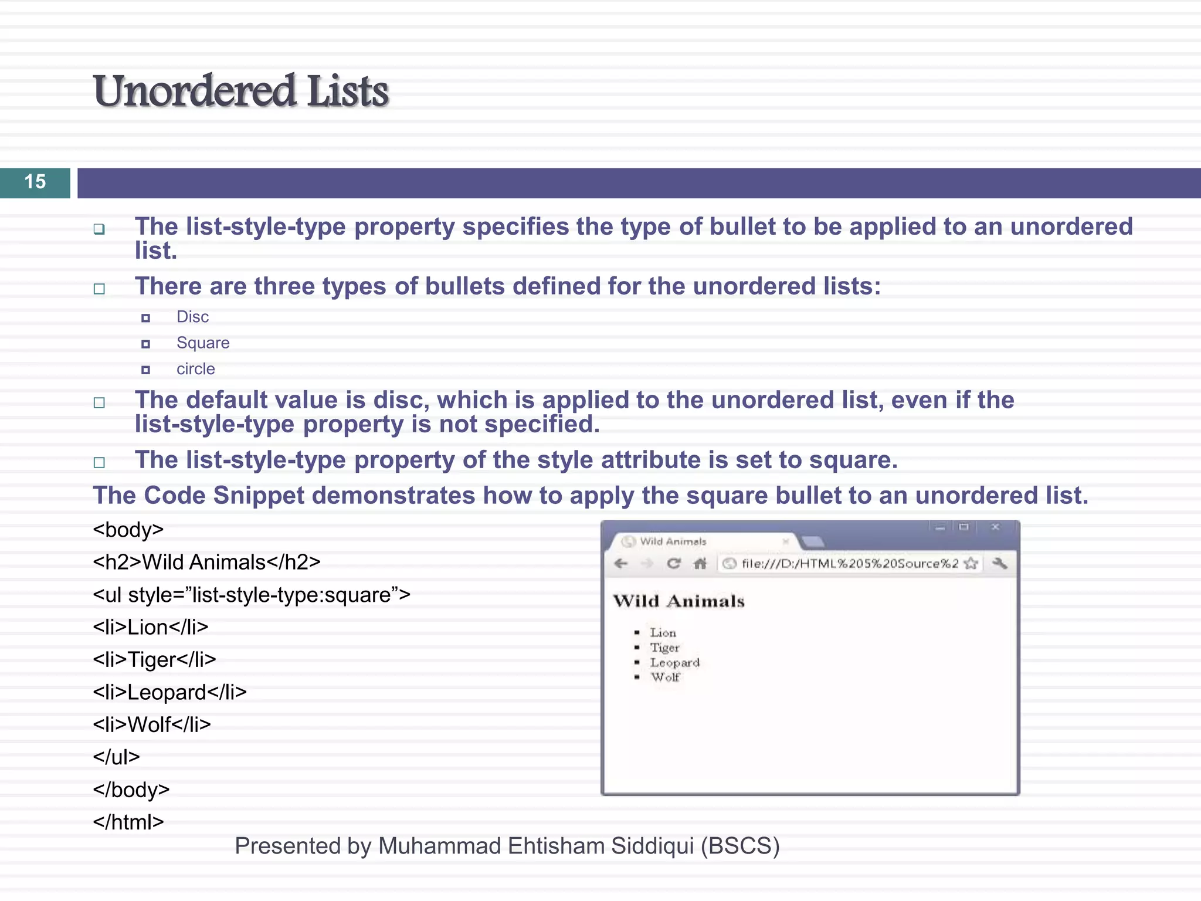Click the </body> closing tag line
Screen dimensions: 1201x901
[x=131, y=790]
